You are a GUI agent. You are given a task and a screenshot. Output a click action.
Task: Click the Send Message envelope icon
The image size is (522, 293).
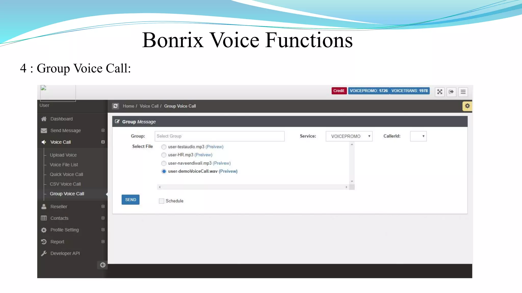[x=44, y=130]
